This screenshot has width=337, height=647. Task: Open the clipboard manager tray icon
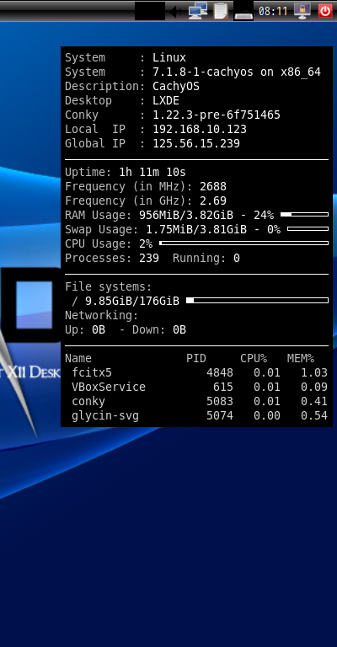point(221,11)
